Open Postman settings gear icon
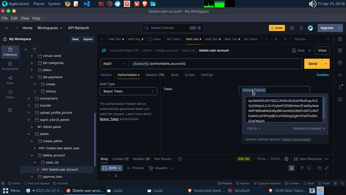Screen dimensions: 346x195 [292, 28]
